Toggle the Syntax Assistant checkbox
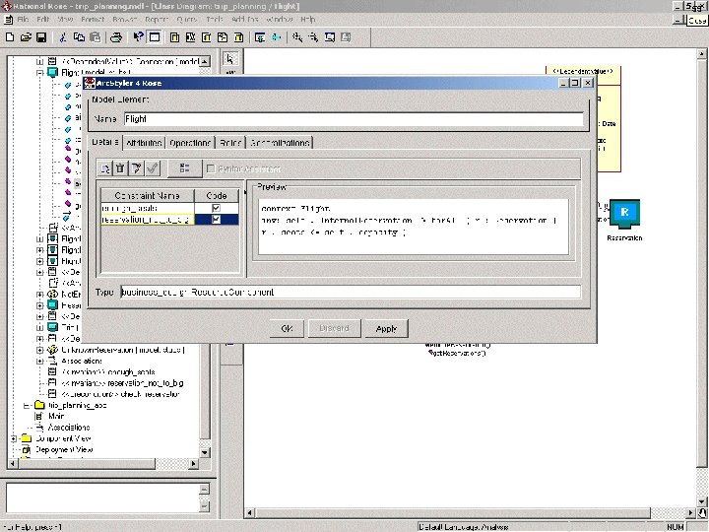709x532 pixels. click(x=211, y=168)
